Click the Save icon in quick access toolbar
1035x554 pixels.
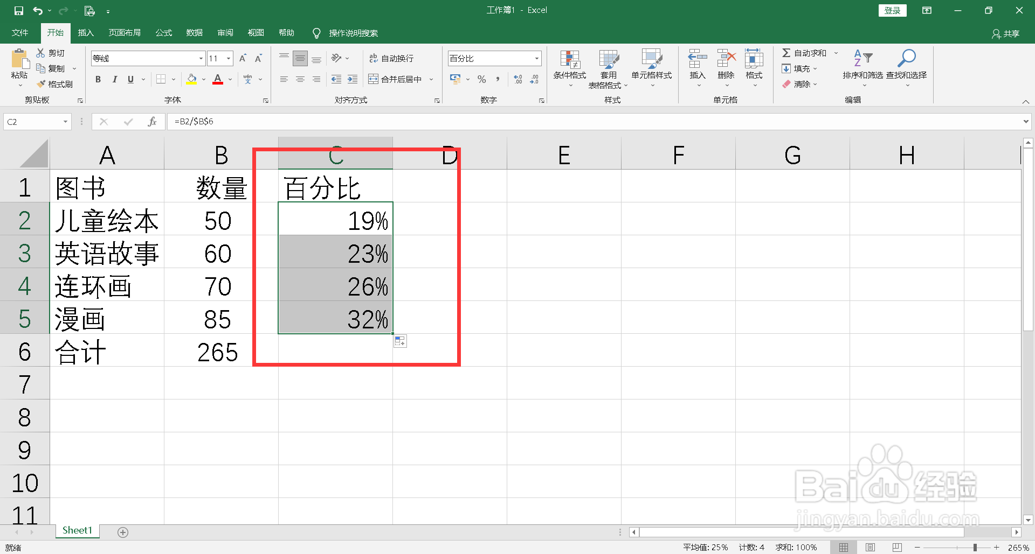pos(19,11)
